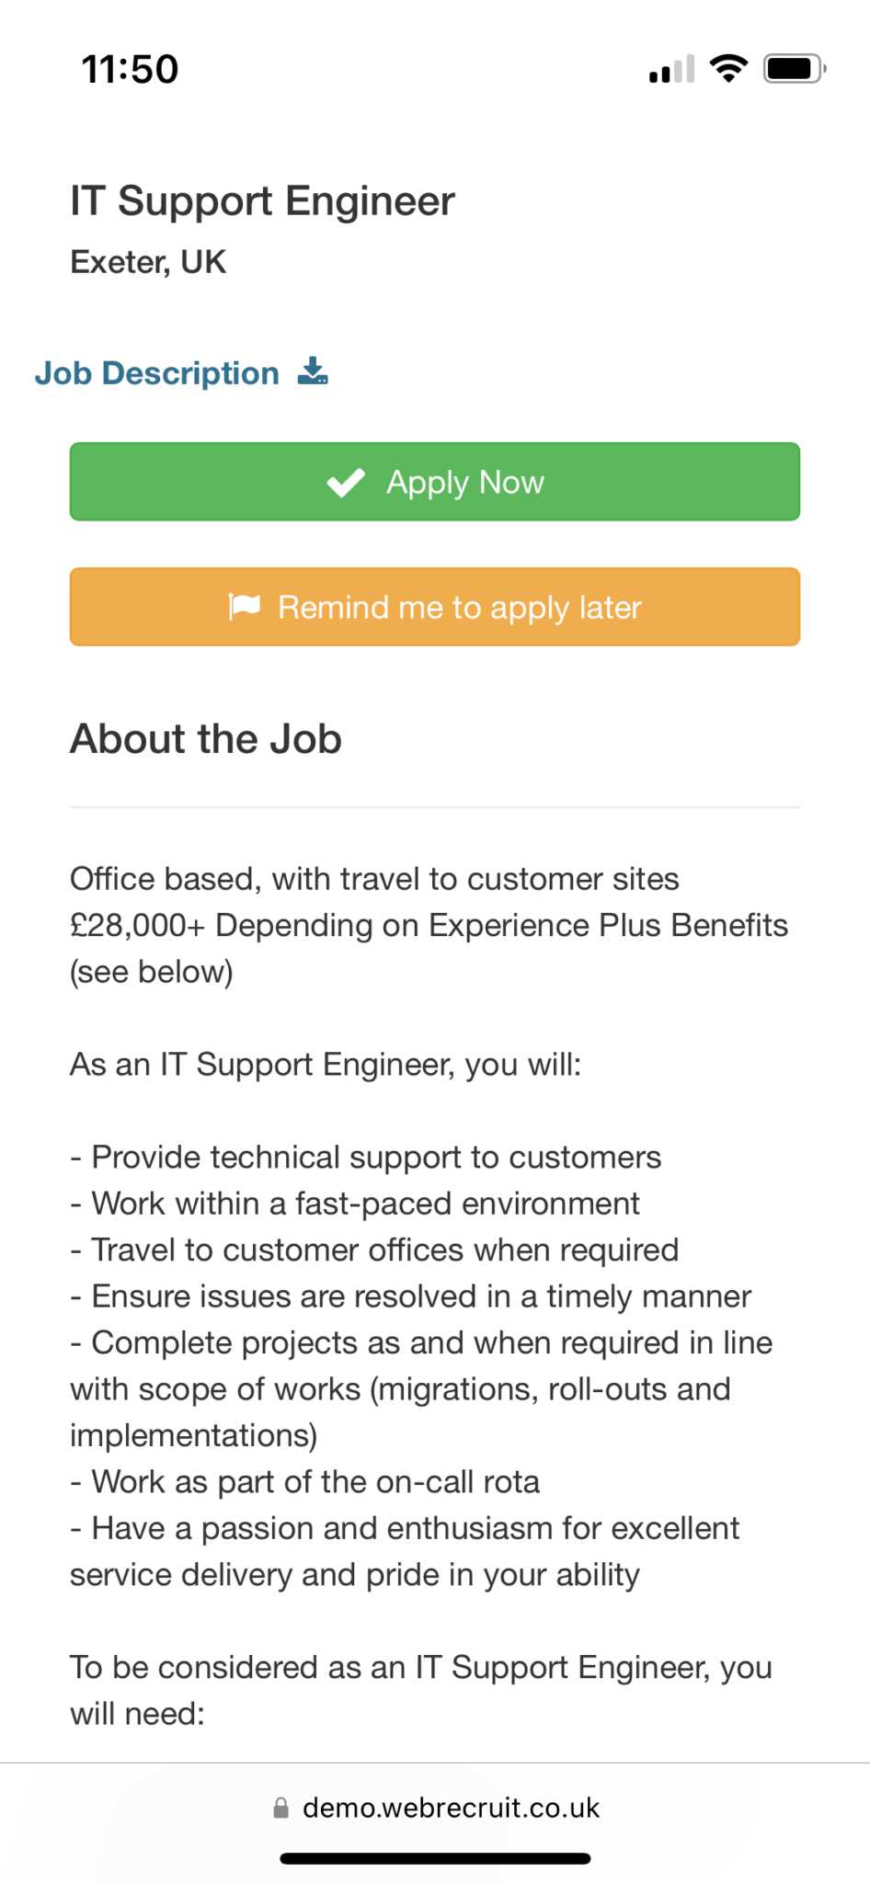
Task: Tap the 11:50 clock in status bar
Action: click(130, 70)
